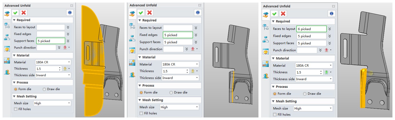395x120 pixels.
Task: Open Material dropdown in middle panel
Action: coord(180,64)
